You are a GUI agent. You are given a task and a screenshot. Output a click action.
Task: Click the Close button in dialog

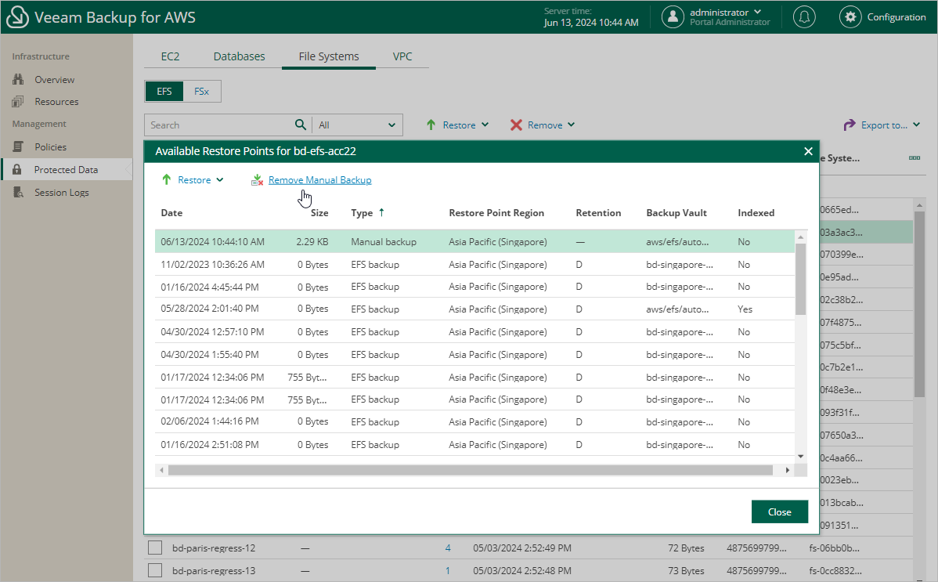coord(780,512)
